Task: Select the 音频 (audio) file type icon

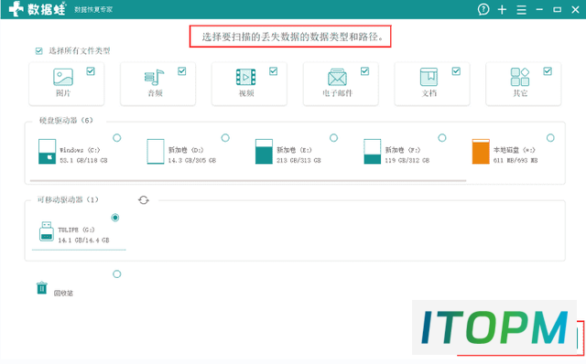Action: pyautogui.click(x=154, y=77)
